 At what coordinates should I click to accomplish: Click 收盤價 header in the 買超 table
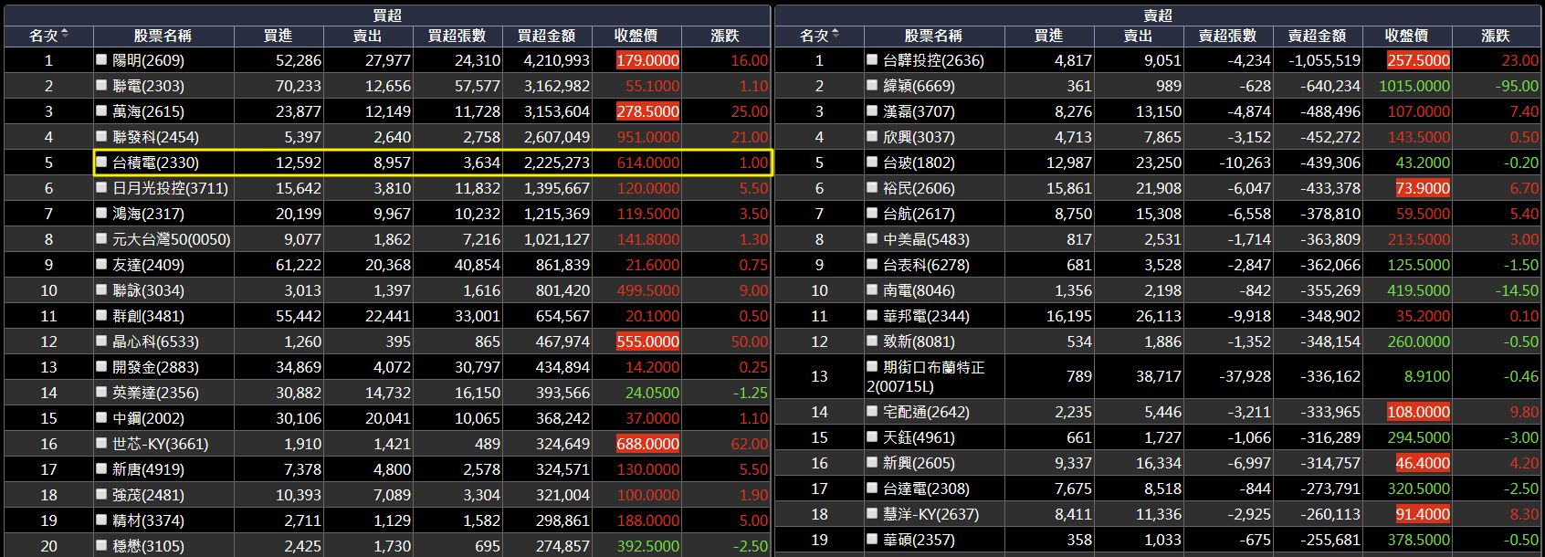636,36
